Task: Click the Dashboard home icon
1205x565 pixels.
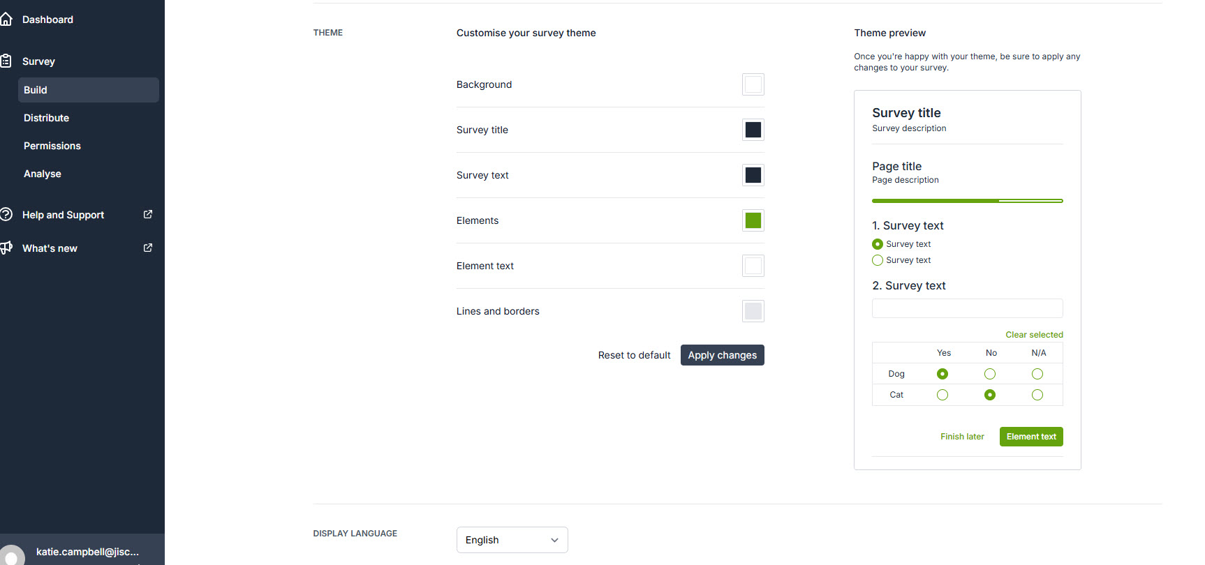Action: tap(6, 20)
